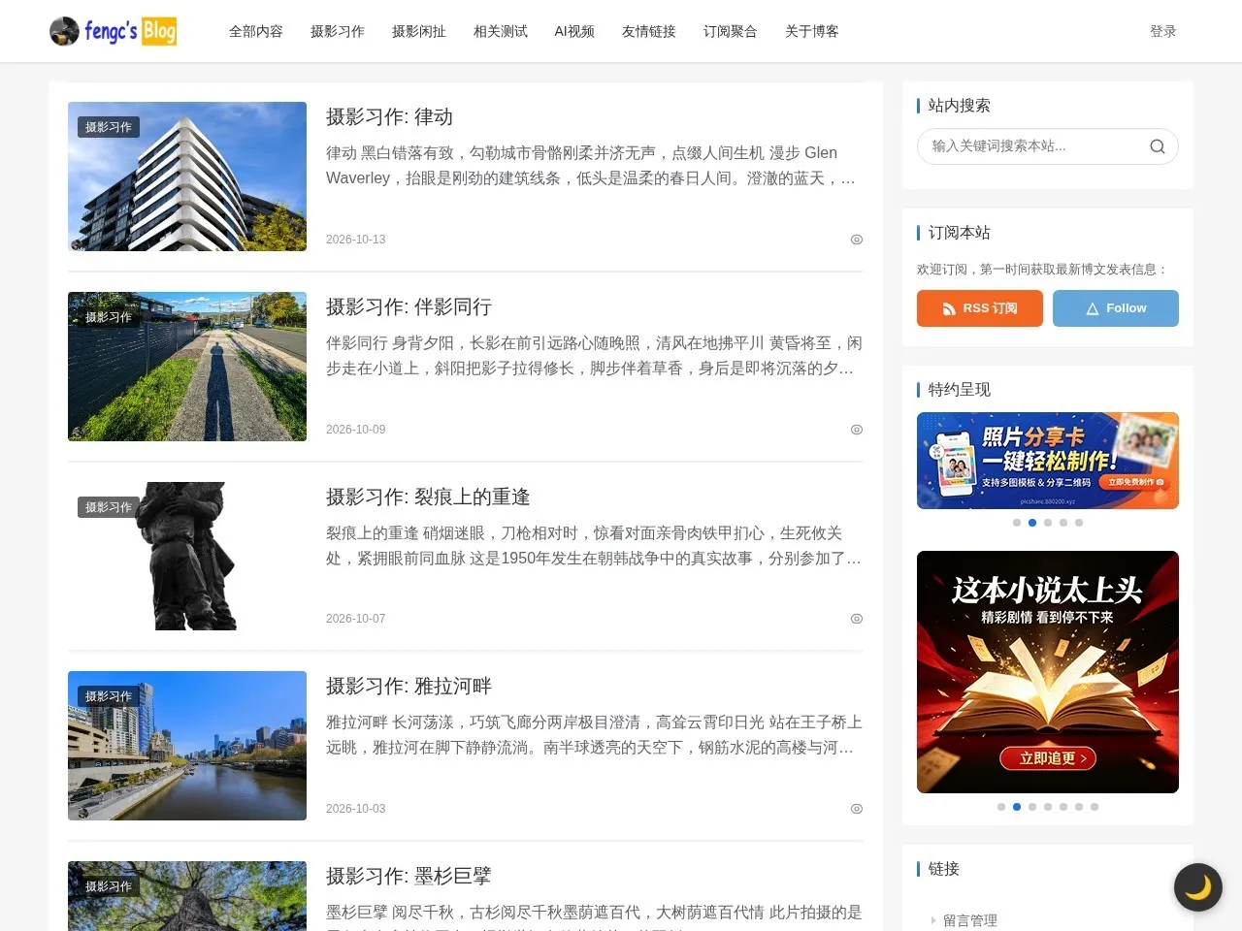
Task: Click the 2026-10-13 post date
Action: point(356,240)
